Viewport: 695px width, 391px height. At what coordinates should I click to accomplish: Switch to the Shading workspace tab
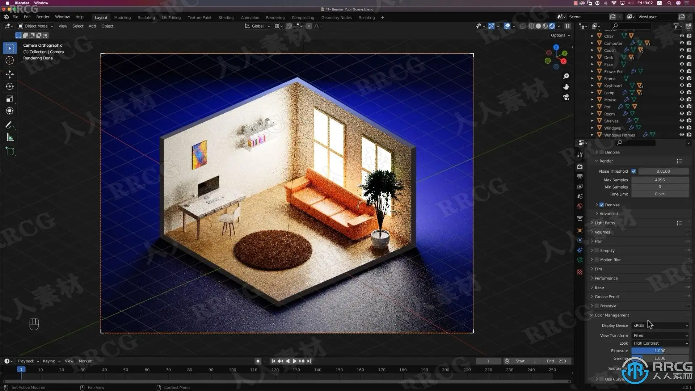point(226,17)
